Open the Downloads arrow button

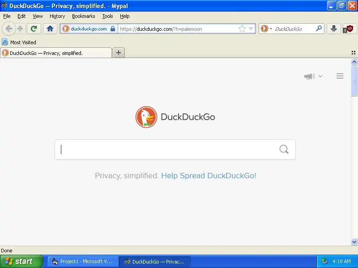tap(333, 29)
